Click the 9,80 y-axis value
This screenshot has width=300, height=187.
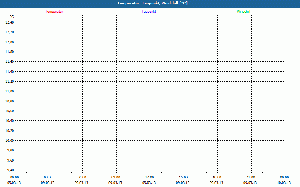click(10, 150)
